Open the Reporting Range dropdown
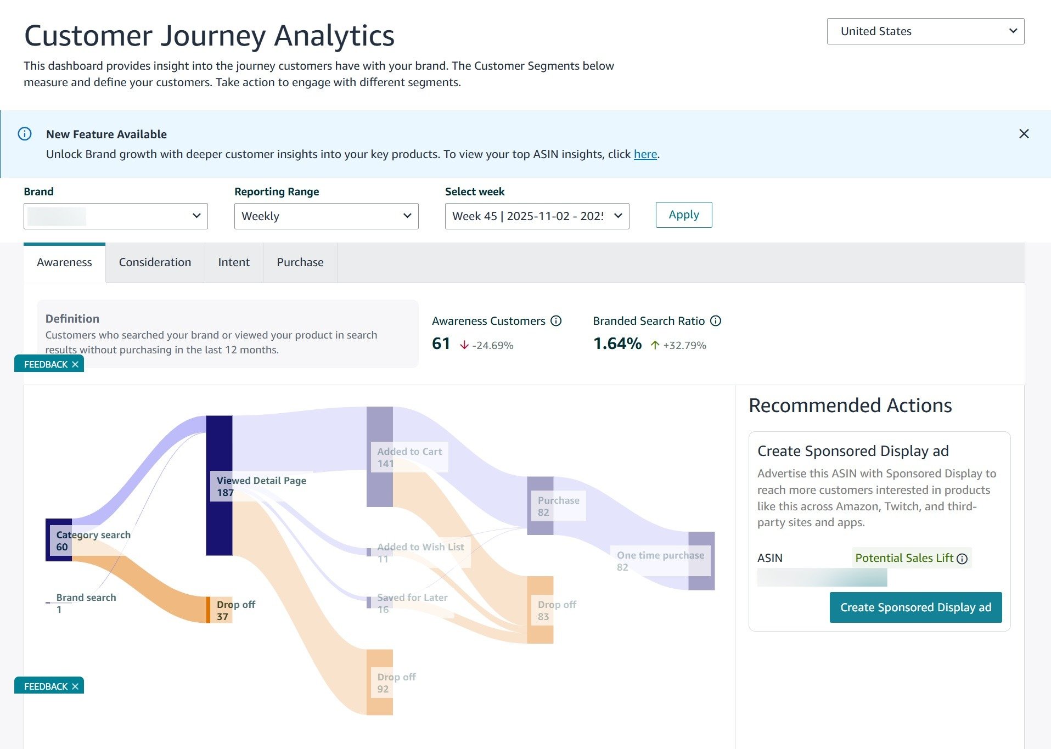The width and height of the screenshot is (1051, 749). (326, 216)
